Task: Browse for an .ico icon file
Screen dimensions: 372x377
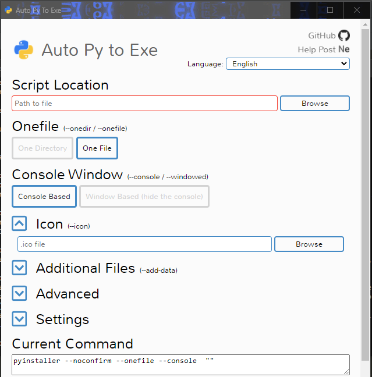Action: point(309,244)
